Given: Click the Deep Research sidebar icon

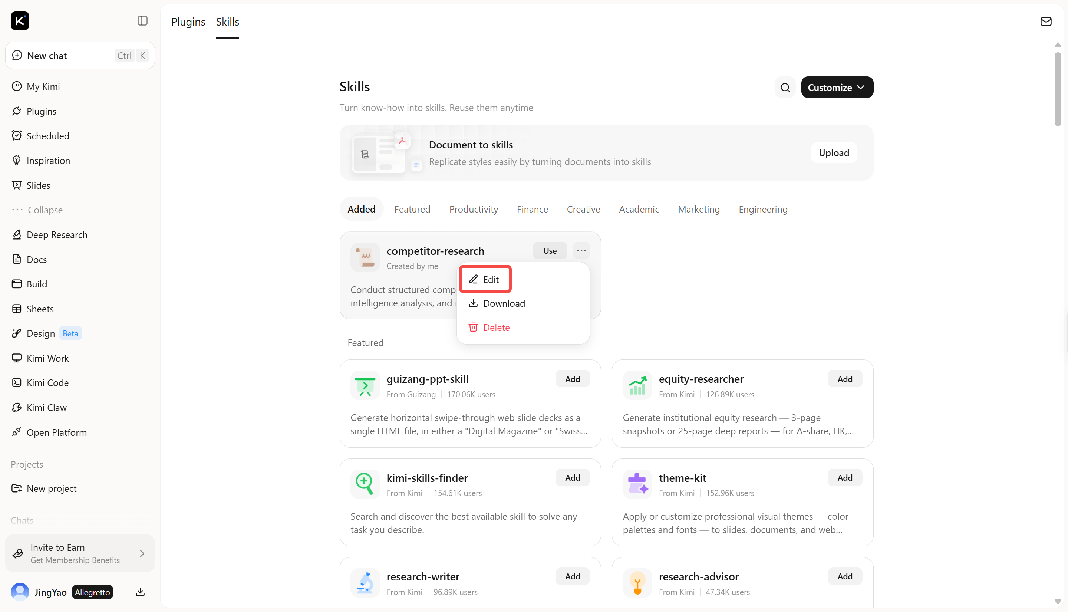Looking at the screenshot, I should click(16, 234).
